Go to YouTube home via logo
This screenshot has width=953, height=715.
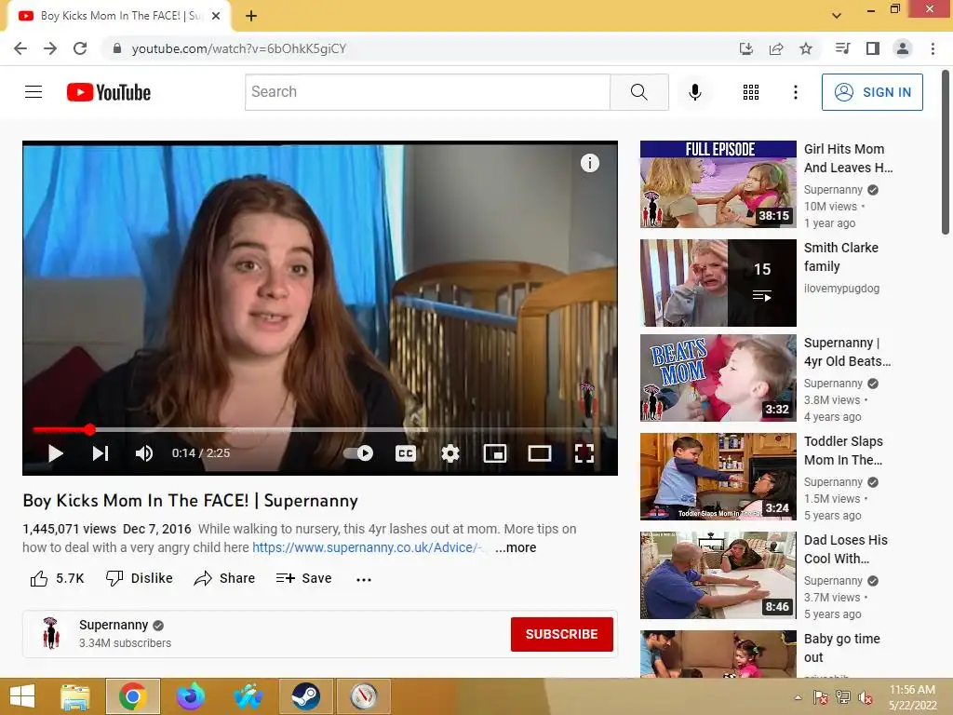coord(109,92)
